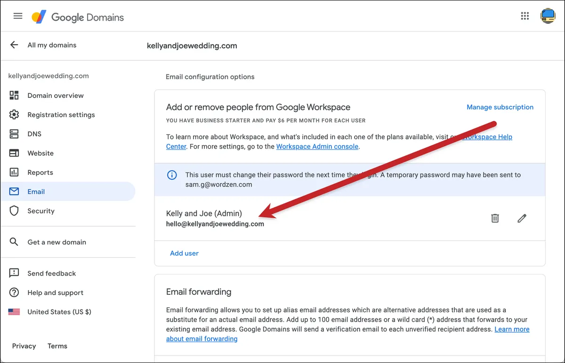
Task: Click the Registration settings gear icon
Action: [14, 115]
